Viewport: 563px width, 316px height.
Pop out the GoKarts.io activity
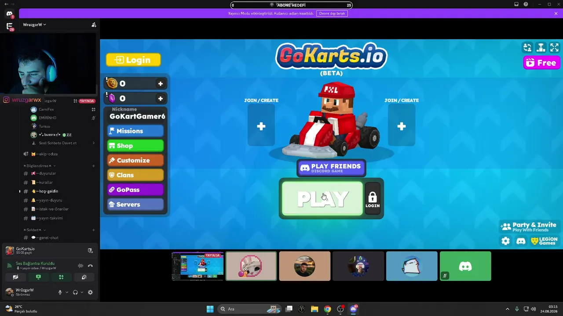click(x=90, y=251)
